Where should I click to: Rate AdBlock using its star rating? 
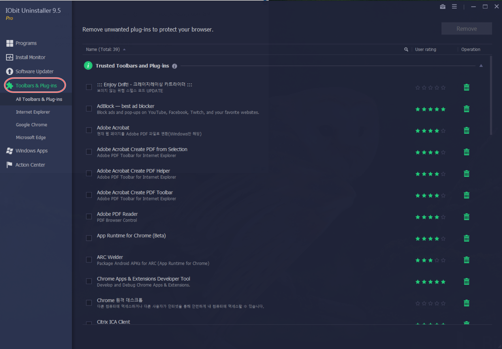[430, 109]
